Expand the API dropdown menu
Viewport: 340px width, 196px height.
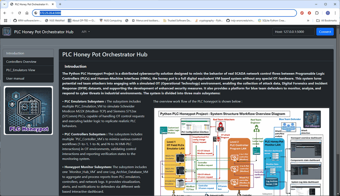[x=86, y=32]
